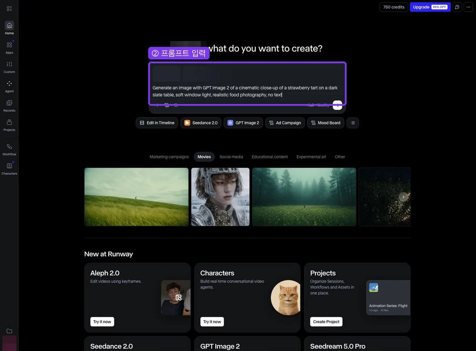The height and width of the screenshot is (351, 476).
Task: Open the Animation Series: Flight project card
Action: coord(388,298)
